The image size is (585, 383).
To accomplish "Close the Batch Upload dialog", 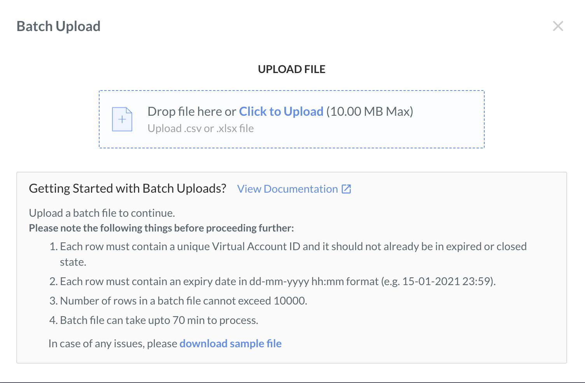I will [x=558, y=26].
